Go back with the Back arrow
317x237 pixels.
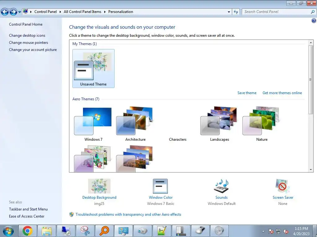point(5,12)
